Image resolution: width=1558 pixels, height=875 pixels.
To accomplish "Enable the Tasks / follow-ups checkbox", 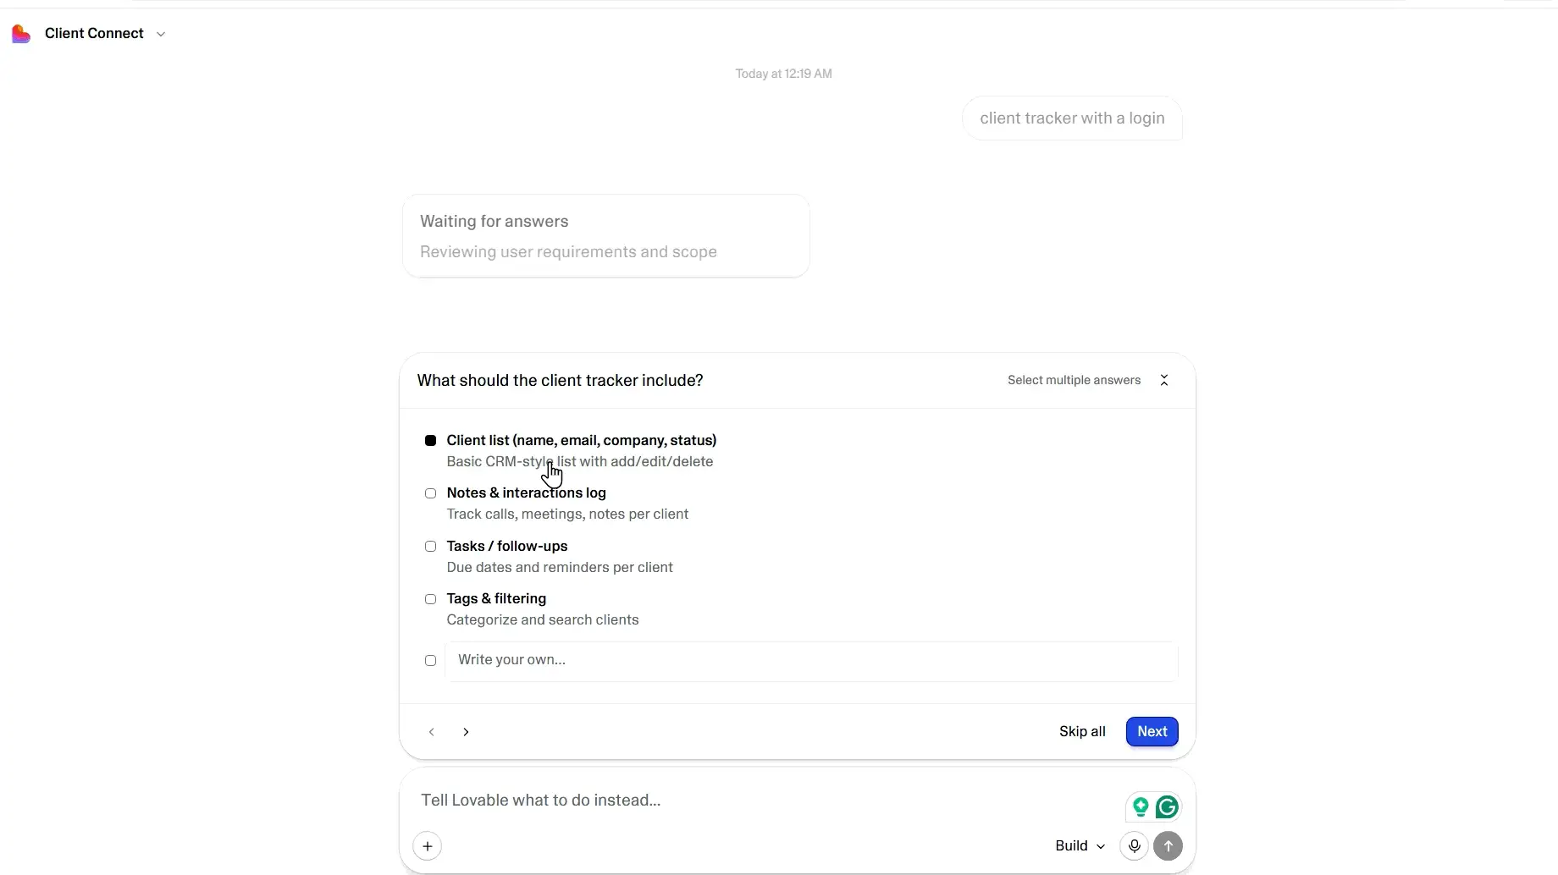I will (430, 547).
